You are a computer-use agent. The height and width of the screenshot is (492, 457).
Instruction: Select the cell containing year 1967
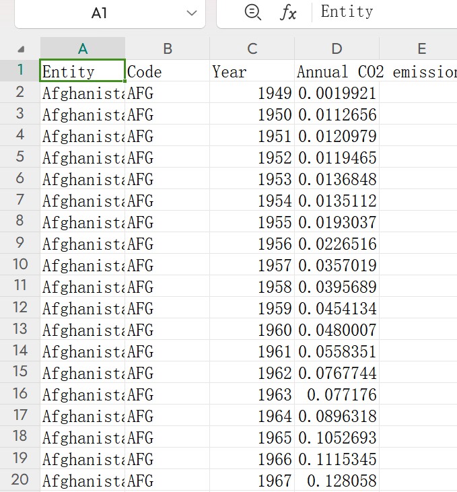(x=252, y=481)
